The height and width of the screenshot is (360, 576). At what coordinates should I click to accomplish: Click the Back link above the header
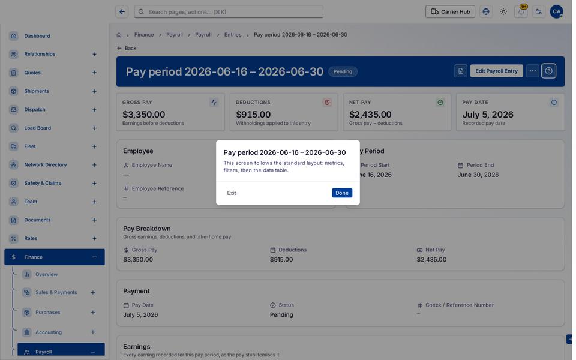coord(127,48)
